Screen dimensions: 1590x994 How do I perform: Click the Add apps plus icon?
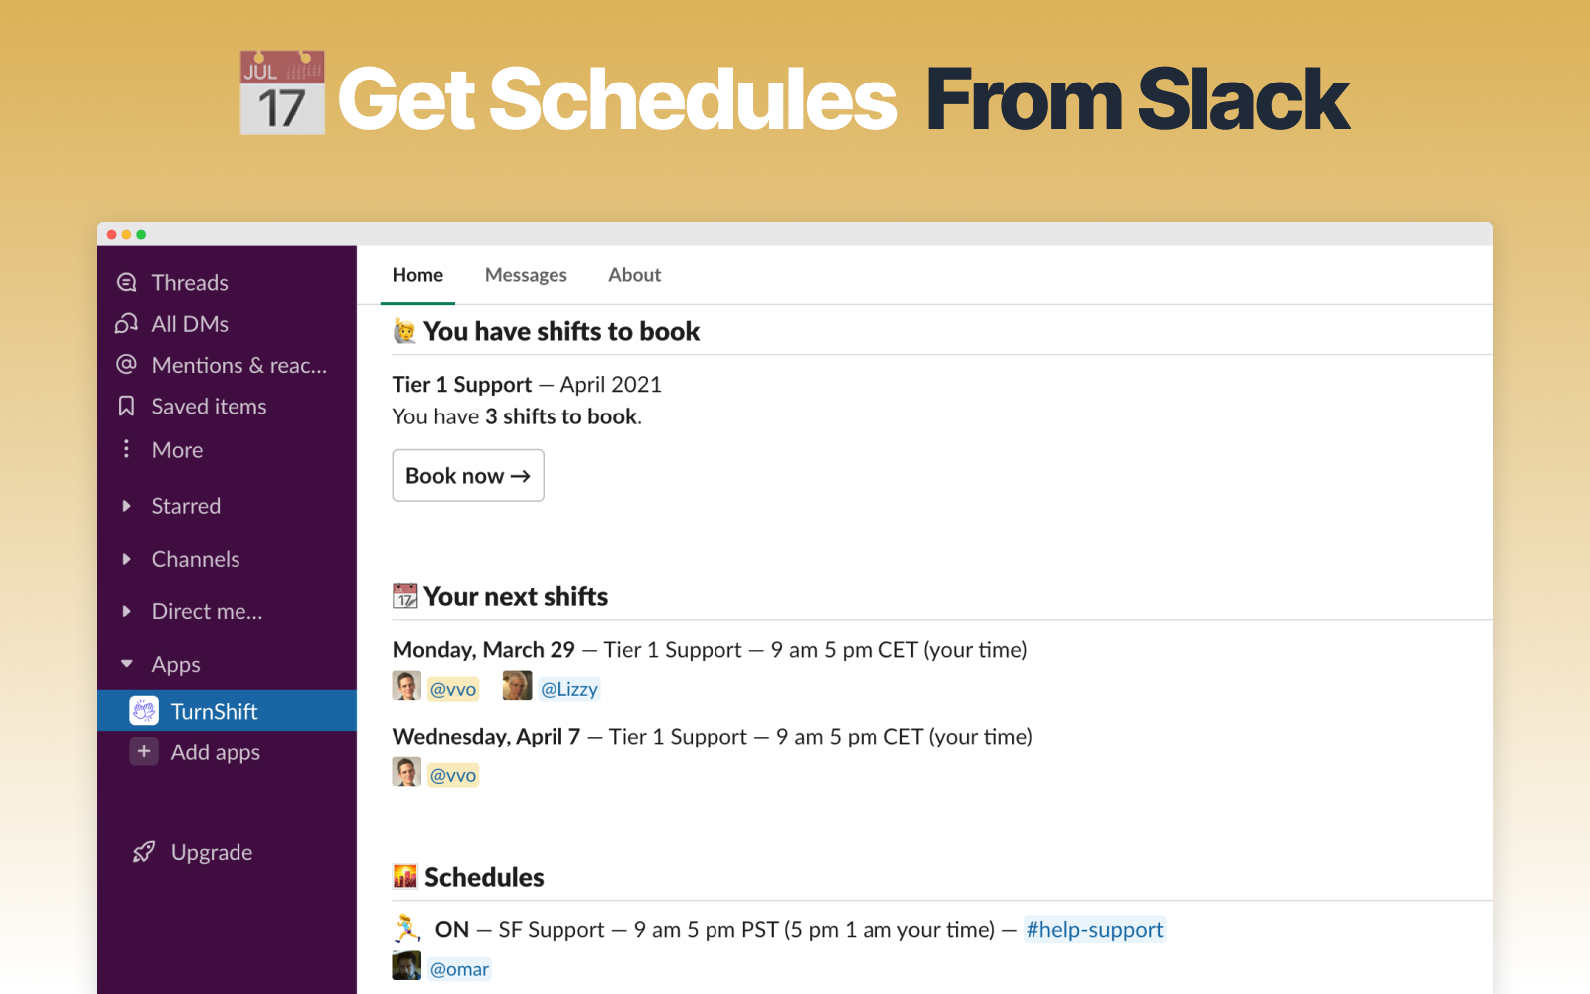tap(144, 752)
